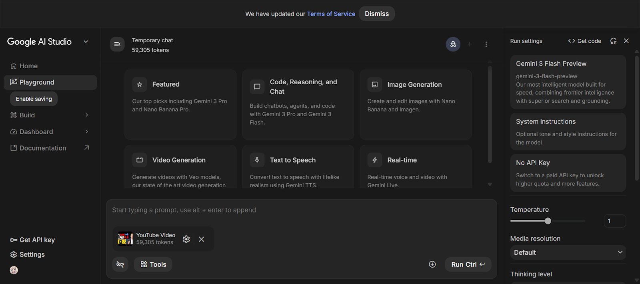This screenshot has width=640, height=284.
Task: Click the reset run settings icon
Action: click(x=613, y=41)
